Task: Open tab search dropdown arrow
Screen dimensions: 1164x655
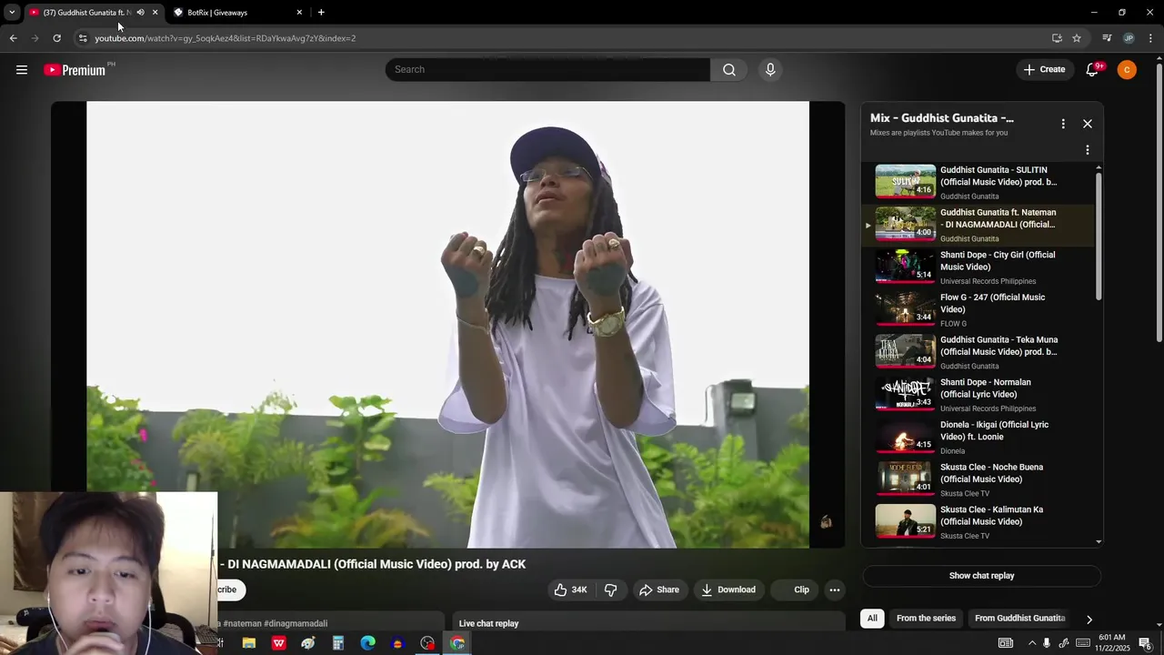Action: [12, 13]
